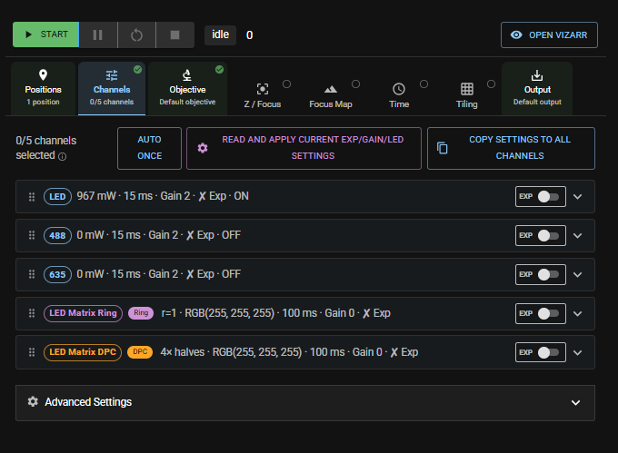The width and height of the screenshot is (618, 453).
Task: Select the 488 channel chip
Action: tap(57, 235)
